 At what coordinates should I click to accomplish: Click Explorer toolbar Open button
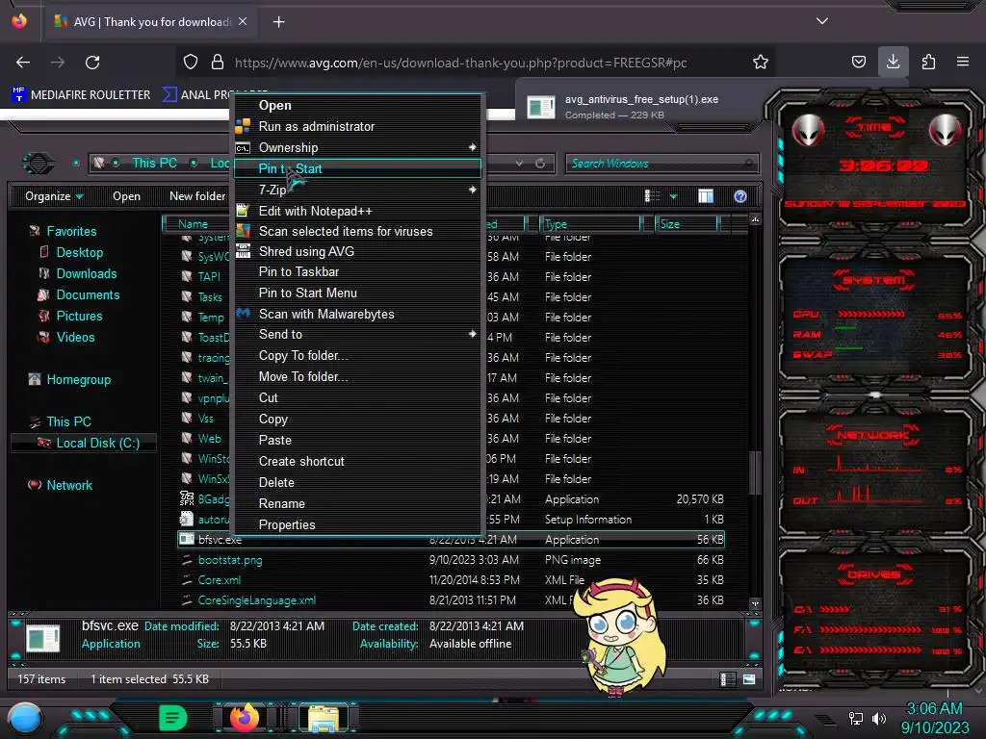click(x=126, y=196)
